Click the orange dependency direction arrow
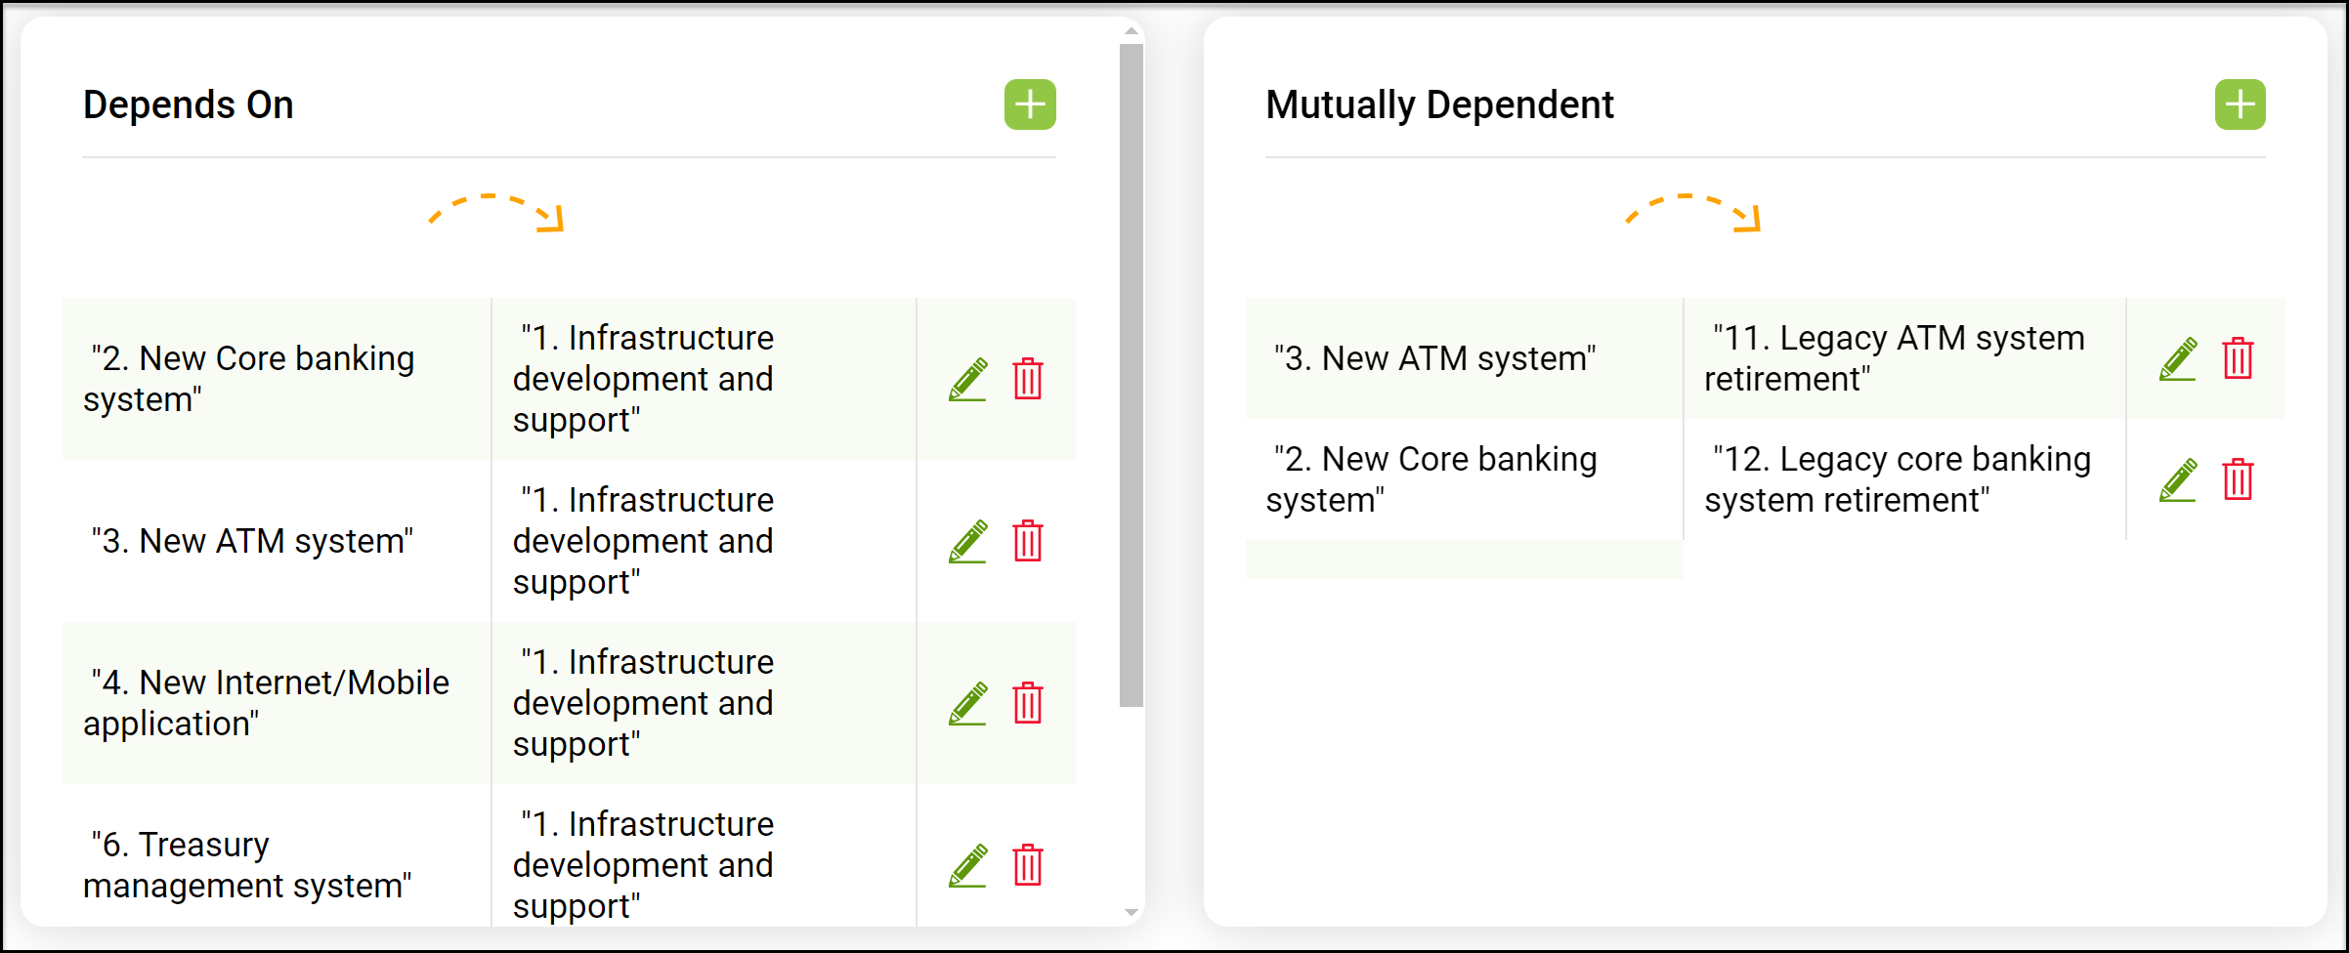This screenshot has width=2349, height=953. [496, 213]
